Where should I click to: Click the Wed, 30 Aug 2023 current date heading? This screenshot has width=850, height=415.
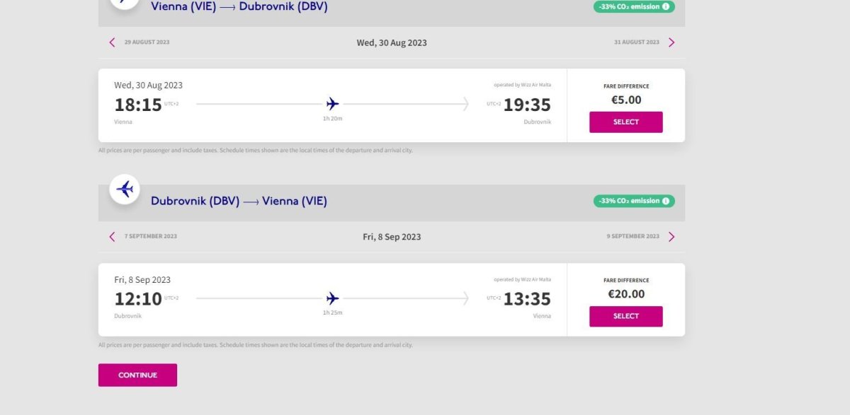[392, 42]
